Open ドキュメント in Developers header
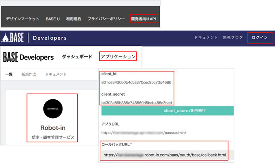 (206, 37)
